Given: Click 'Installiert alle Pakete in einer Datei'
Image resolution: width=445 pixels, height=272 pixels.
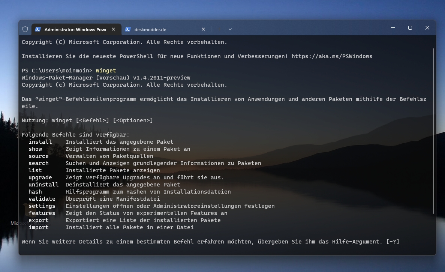Looking at the screenshot, I should [130, 227].
